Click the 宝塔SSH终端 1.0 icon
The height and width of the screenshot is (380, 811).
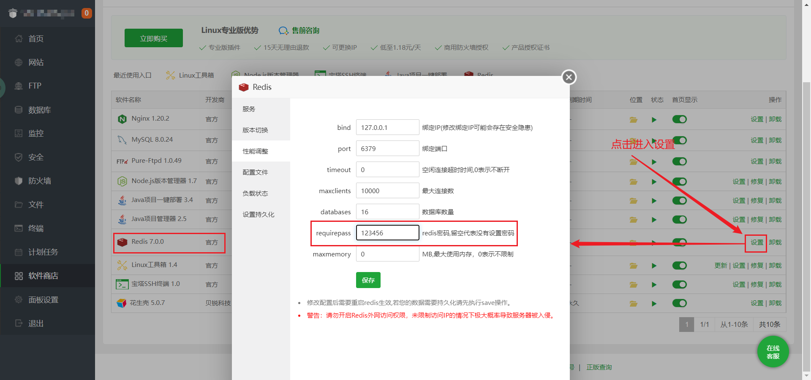(122, 284)
